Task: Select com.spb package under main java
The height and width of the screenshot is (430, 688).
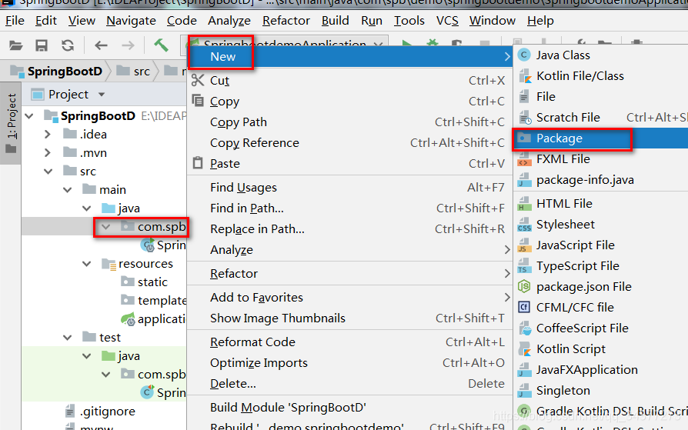Action: coord(154,227)
